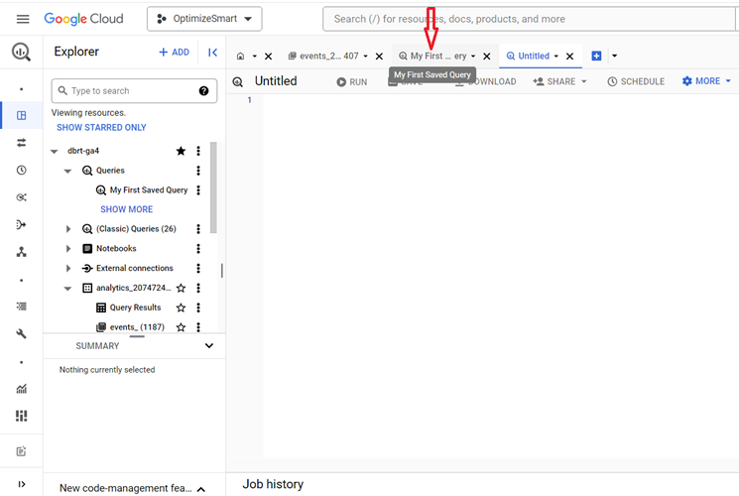Screen dimensions: 739x496
Task: Open the home tab in editor
Action: pos(240,57)
